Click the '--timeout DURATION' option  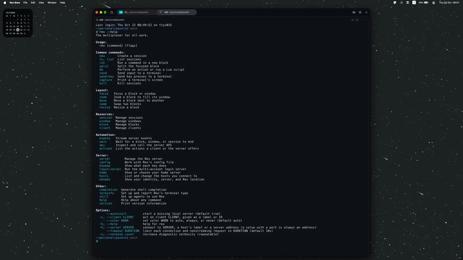click(123, 231)
